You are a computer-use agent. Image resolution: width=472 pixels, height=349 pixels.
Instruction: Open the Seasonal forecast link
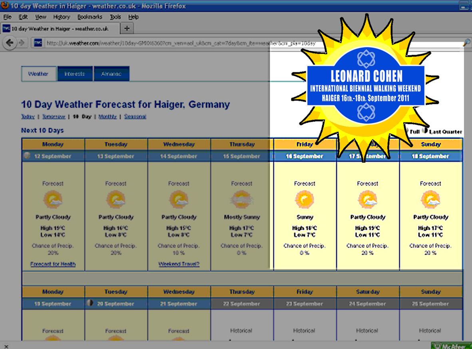(135, 117)
